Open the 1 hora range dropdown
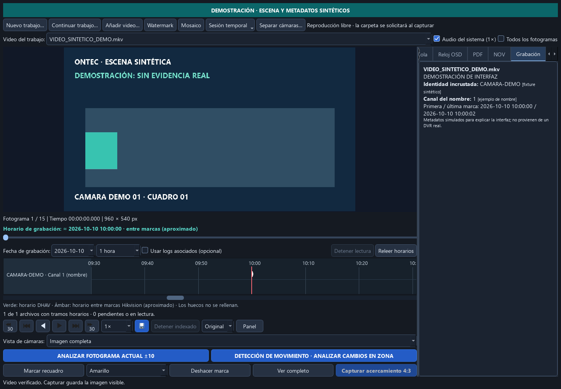The width and height of the screenshot is (561, 389). pyautogui.click(x=118, y=251)
